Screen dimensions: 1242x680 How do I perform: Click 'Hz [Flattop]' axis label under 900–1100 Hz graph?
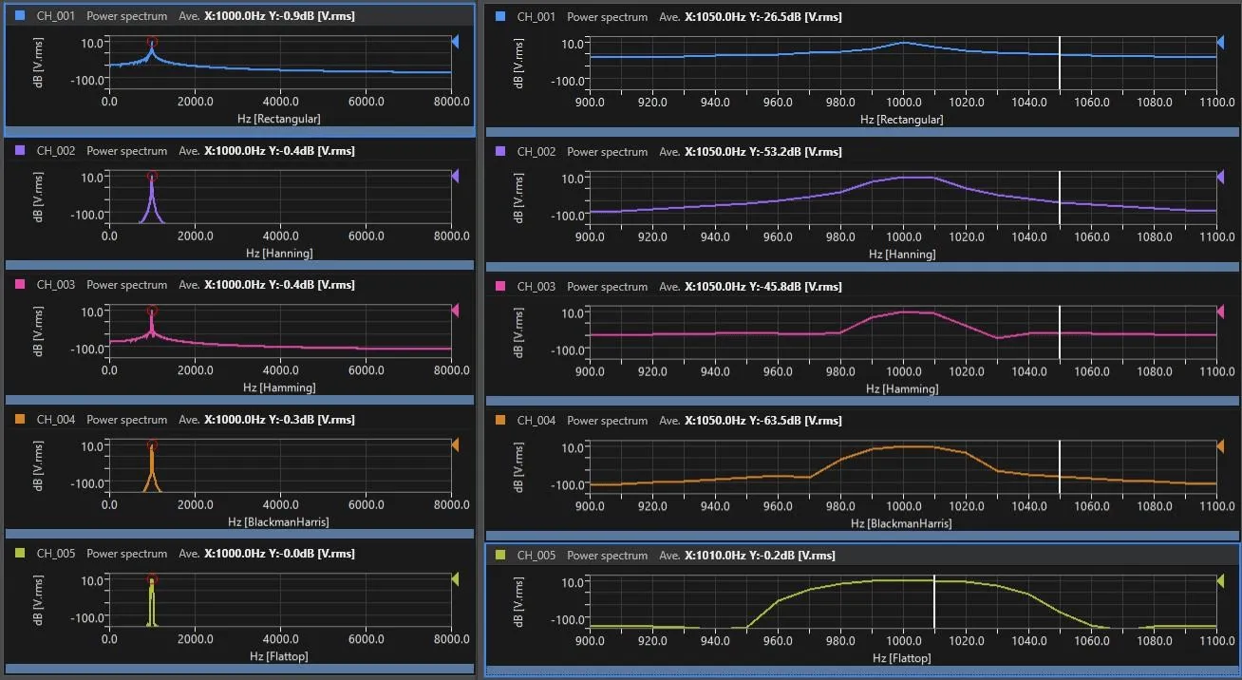902,657
